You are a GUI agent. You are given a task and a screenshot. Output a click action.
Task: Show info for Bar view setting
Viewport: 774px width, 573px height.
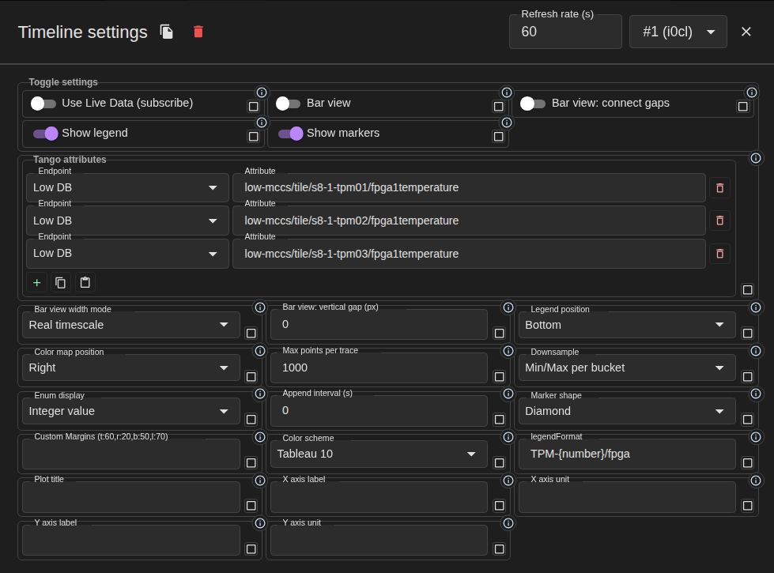[x=507, y=92]
